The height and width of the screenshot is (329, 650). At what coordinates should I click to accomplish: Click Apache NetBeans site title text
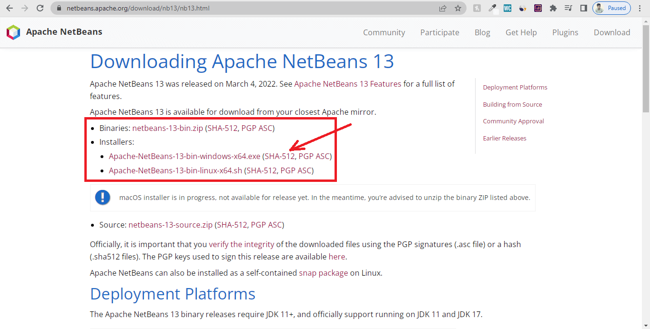pos(64,32)
